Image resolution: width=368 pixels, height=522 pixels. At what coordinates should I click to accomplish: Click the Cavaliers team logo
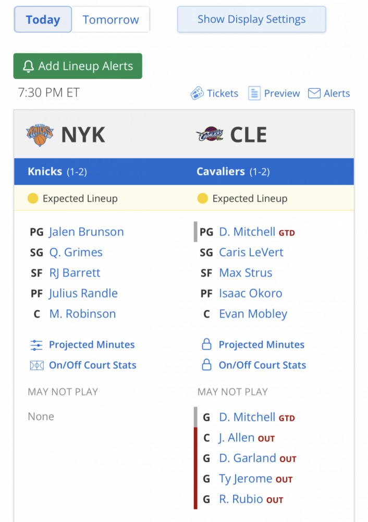(x=210, y=135)
